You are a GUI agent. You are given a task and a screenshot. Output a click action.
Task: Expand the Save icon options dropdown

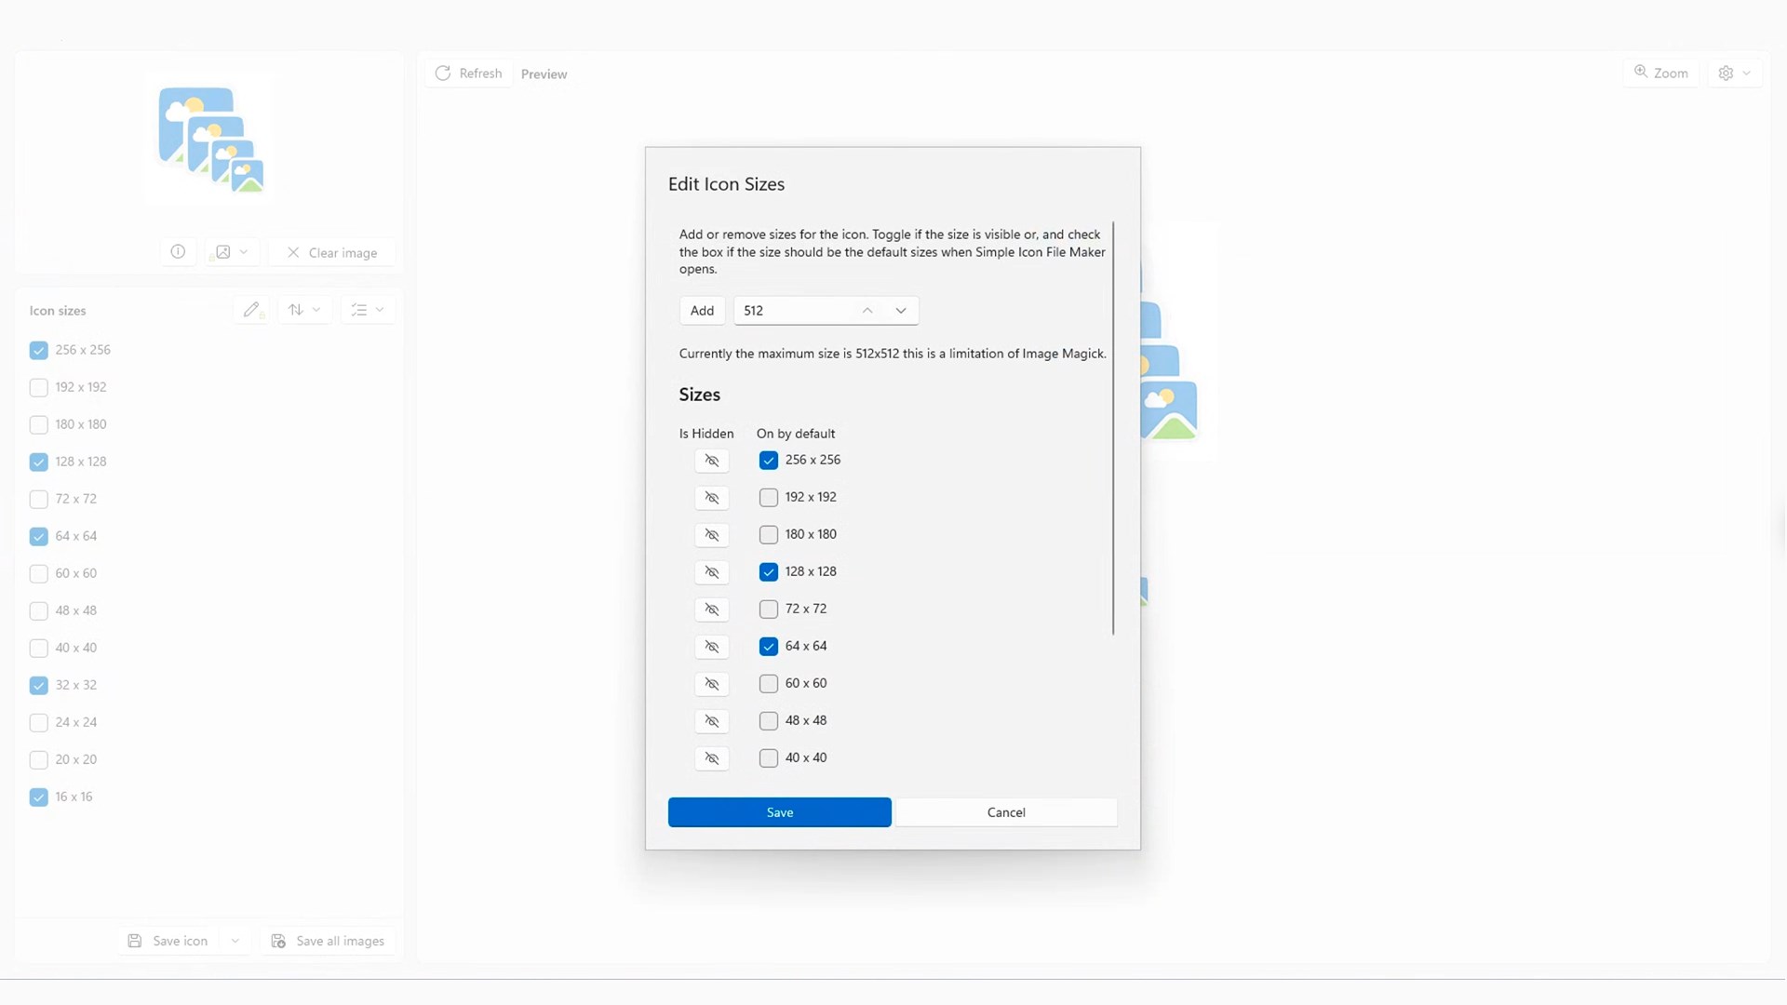[x=235, y=942]
